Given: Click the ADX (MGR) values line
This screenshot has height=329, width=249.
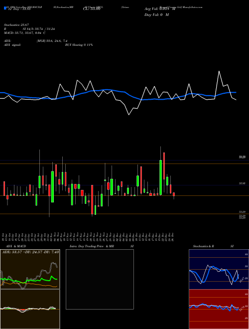Looking at the screenshot, I should [x=36, y=41].
